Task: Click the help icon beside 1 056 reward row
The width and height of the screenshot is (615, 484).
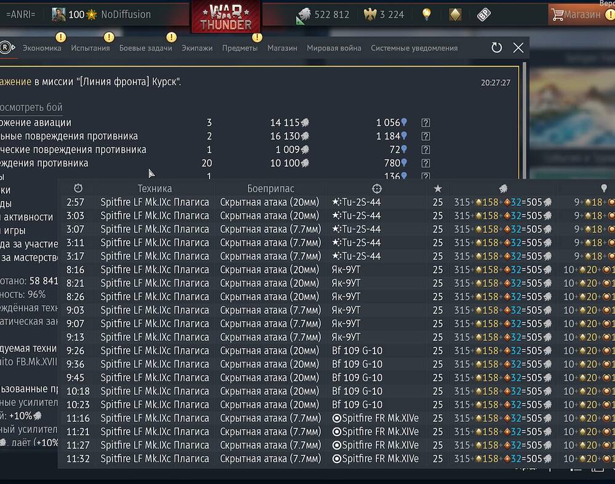Action: pyautogui.click(x=426, y=123)
